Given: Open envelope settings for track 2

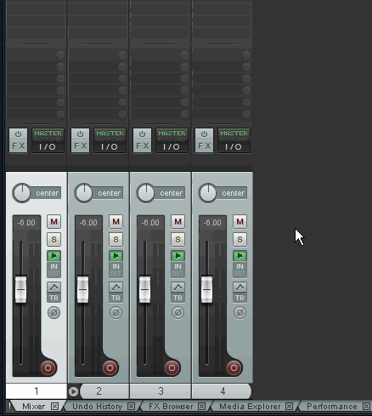Looking at the screenshot, I should pos(116,288).
